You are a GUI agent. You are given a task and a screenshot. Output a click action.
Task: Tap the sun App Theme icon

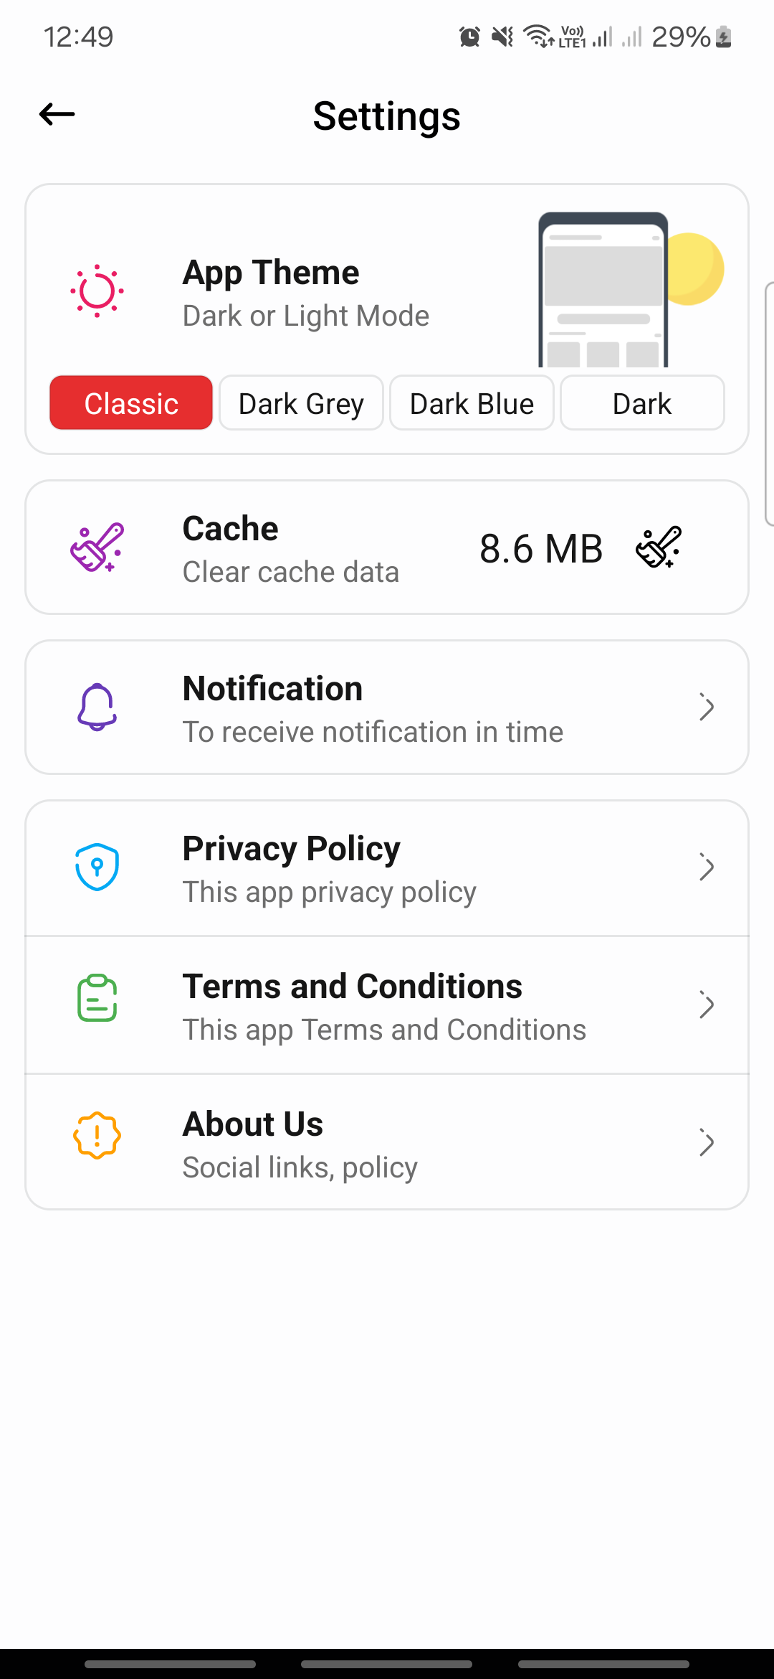[x=97, y=291]
